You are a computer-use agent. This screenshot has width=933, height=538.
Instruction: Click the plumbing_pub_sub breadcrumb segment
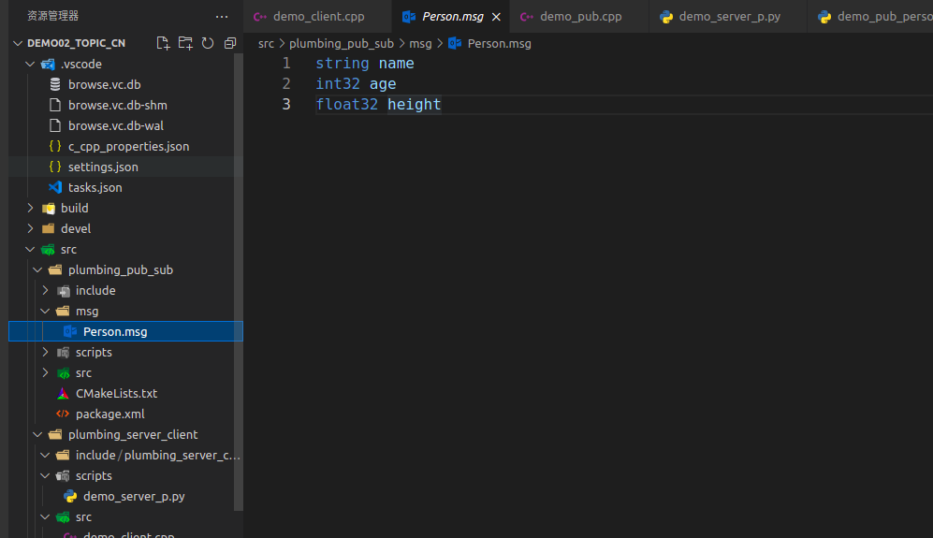click(342, 43)
